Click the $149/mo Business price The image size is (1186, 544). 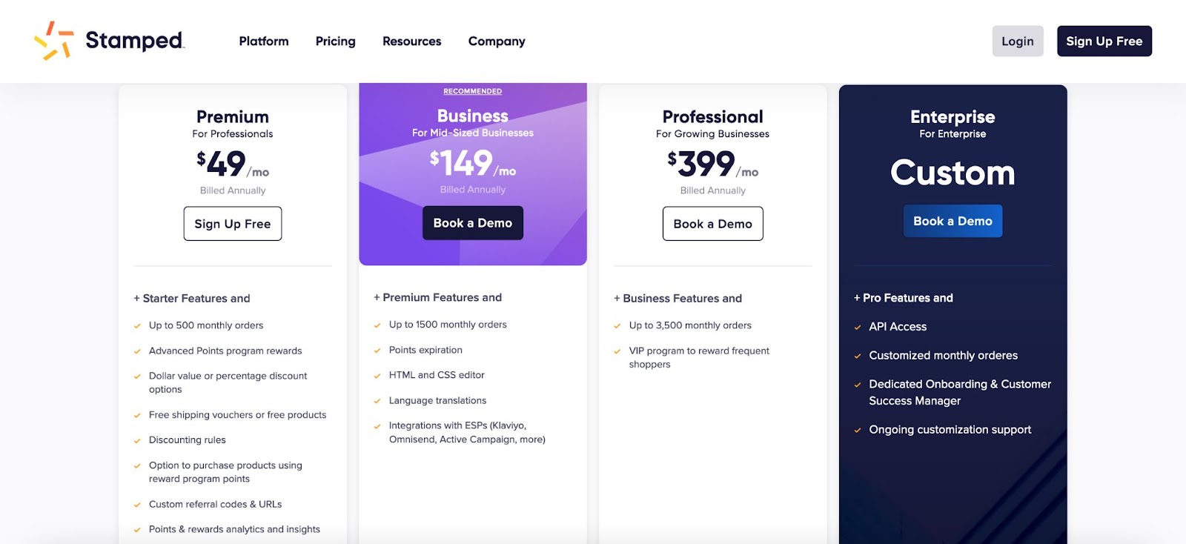pos(472,164)
